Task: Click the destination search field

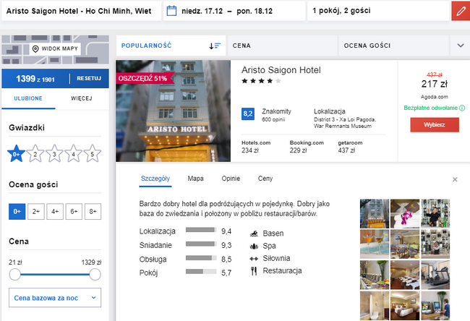Action: 81,11
